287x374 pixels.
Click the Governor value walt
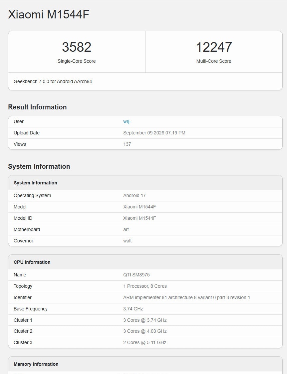(127, 241)
